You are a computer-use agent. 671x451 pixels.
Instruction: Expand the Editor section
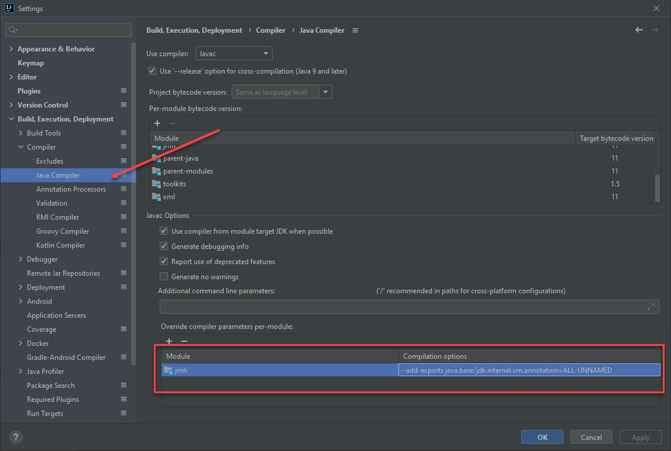(11, 77)
